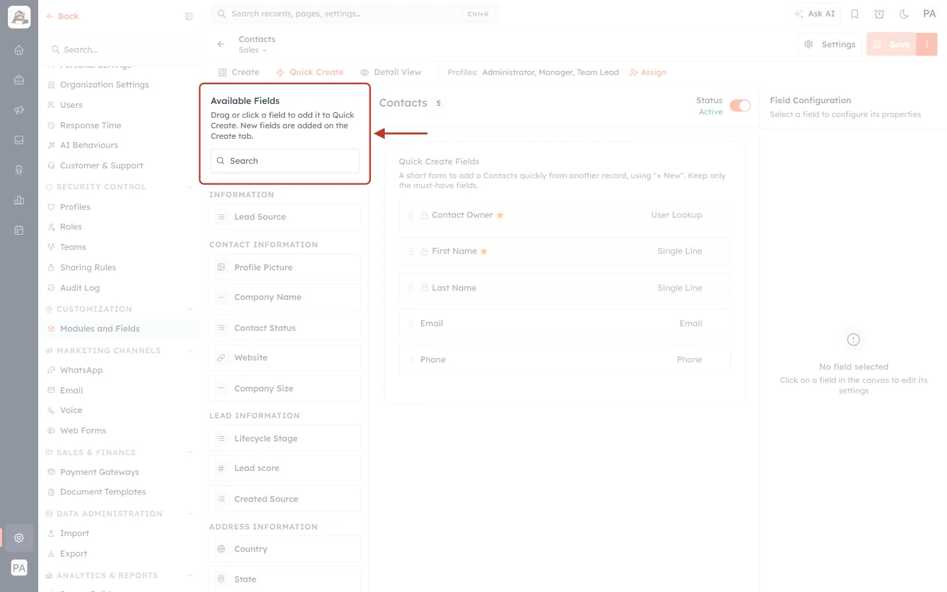Viewport: 947px width, 592px height.
Task: Open the megaphone marketing icon in left rail
Action: point(19,110)
